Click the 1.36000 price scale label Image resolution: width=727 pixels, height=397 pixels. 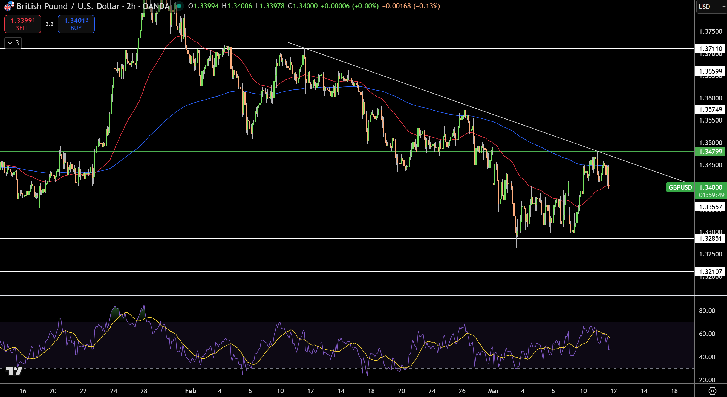(710, 98)
